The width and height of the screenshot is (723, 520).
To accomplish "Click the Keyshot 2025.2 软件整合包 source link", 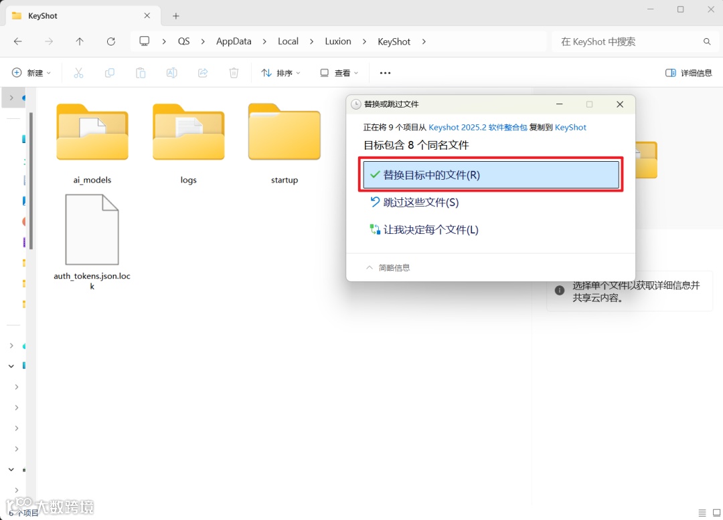I will [x=478, y=128].
